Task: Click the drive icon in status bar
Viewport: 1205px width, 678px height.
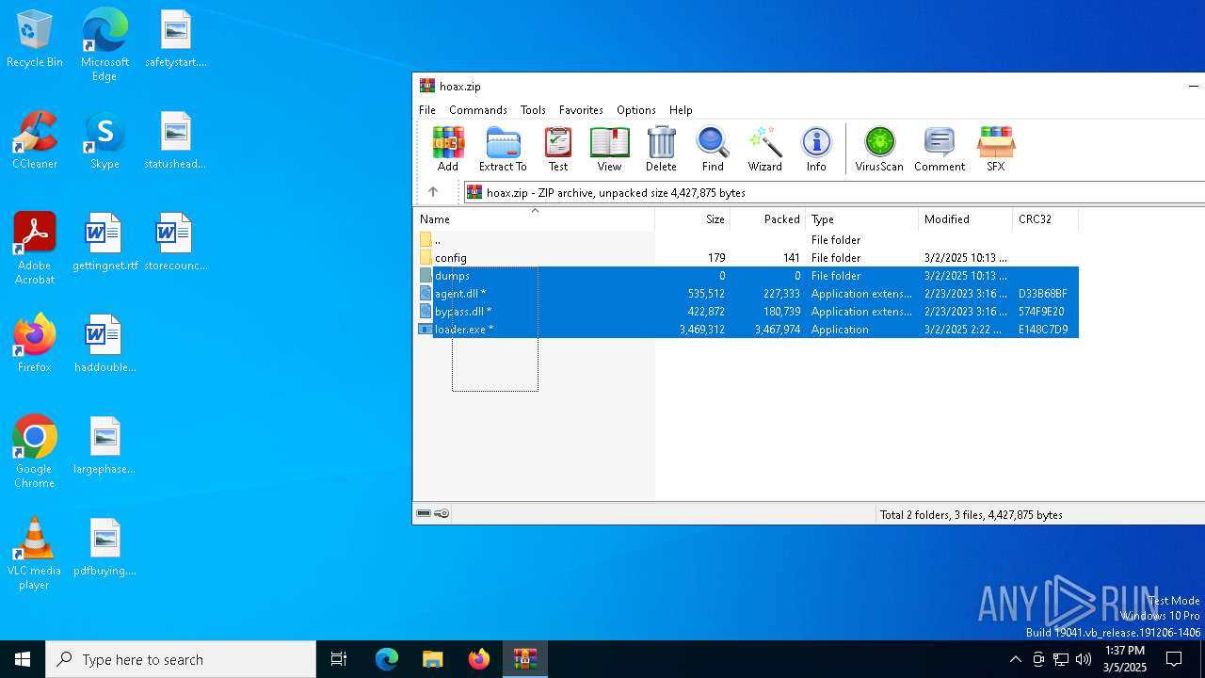Action: coord(424,513)
